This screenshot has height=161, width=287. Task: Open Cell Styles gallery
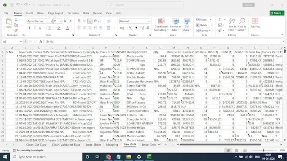[187, 25]
